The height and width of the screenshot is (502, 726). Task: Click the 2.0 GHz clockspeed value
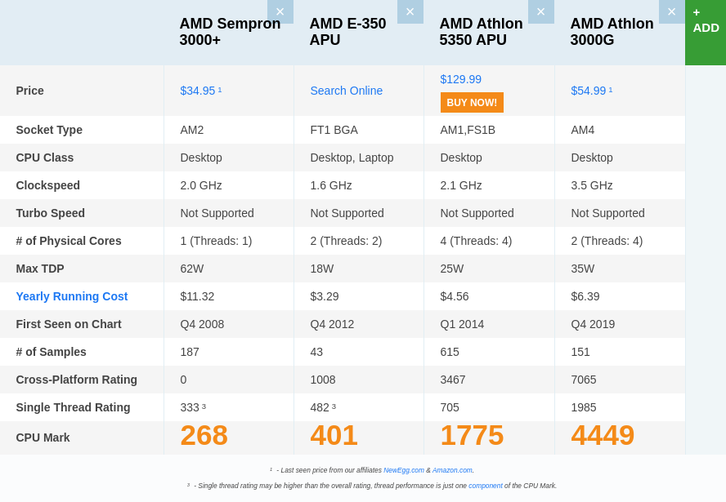(201, 185)
